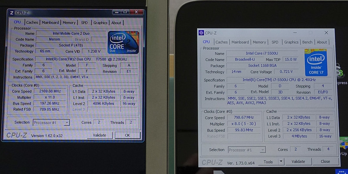Open Memory tab in the right CPU-Z window
348x174 pixels.
(259, 42)
